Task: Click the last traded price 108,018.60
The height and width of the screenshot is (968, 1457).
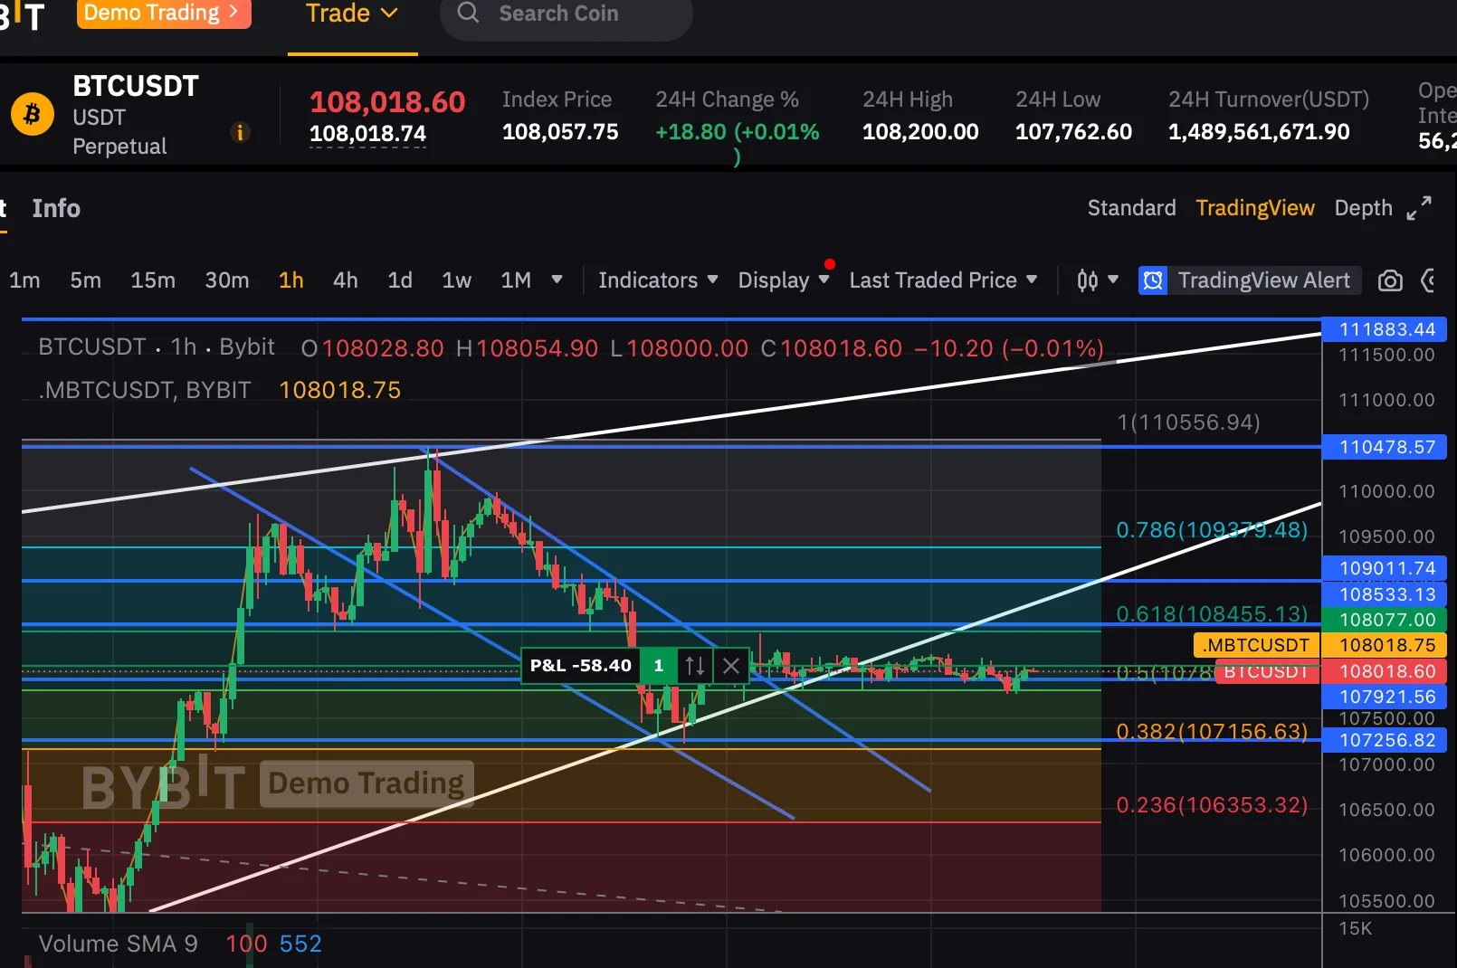Action: 387,102
